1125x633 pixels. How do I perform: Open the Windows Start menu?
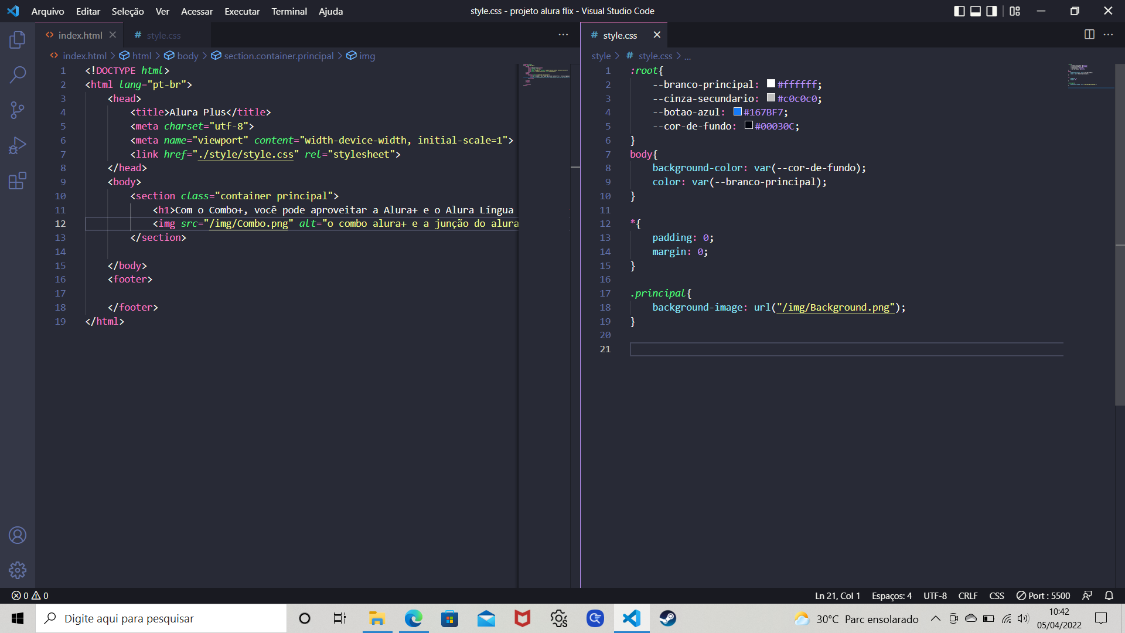18,618
